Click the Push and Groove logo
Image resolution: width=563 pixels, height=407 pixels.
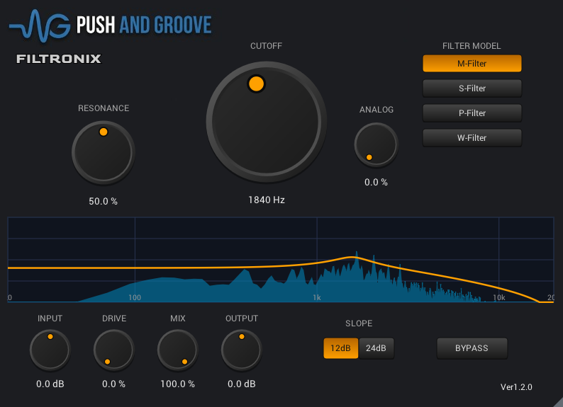[110, 25]
